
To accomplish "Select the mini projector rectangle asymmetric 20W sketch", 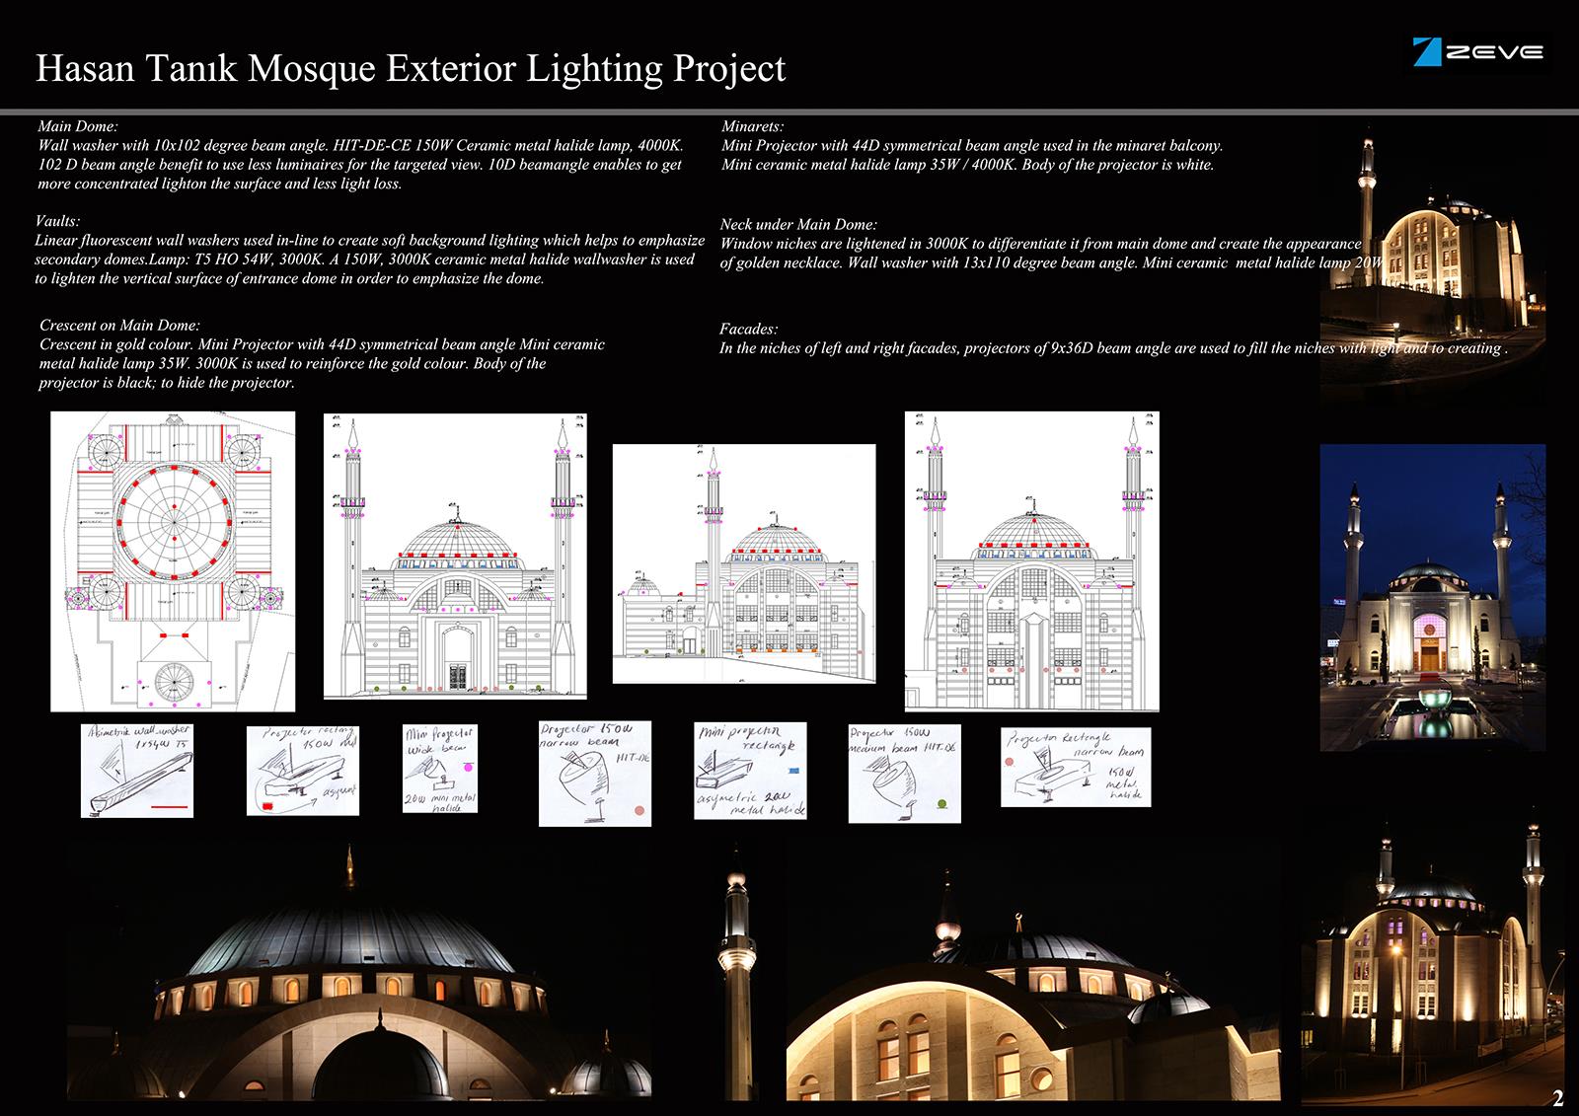I will [x=751, y=771].
